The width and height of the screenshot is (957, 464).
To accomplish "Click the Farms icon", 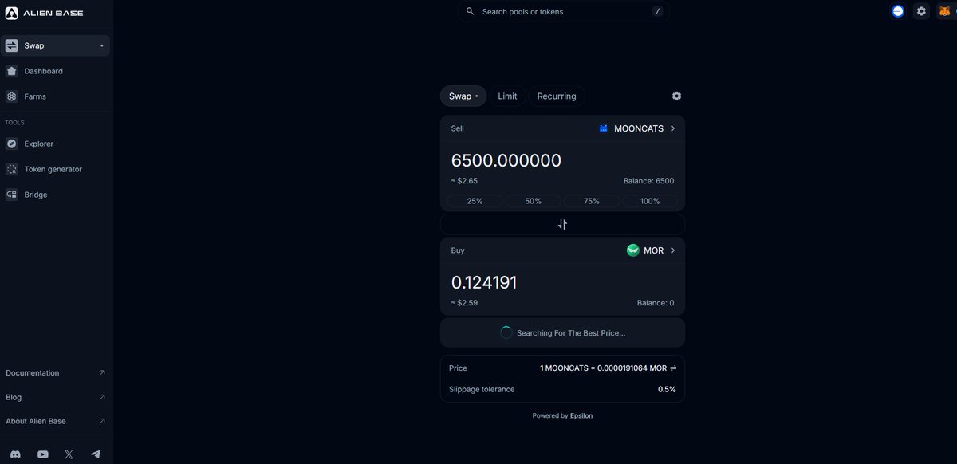I will point(11,96).
